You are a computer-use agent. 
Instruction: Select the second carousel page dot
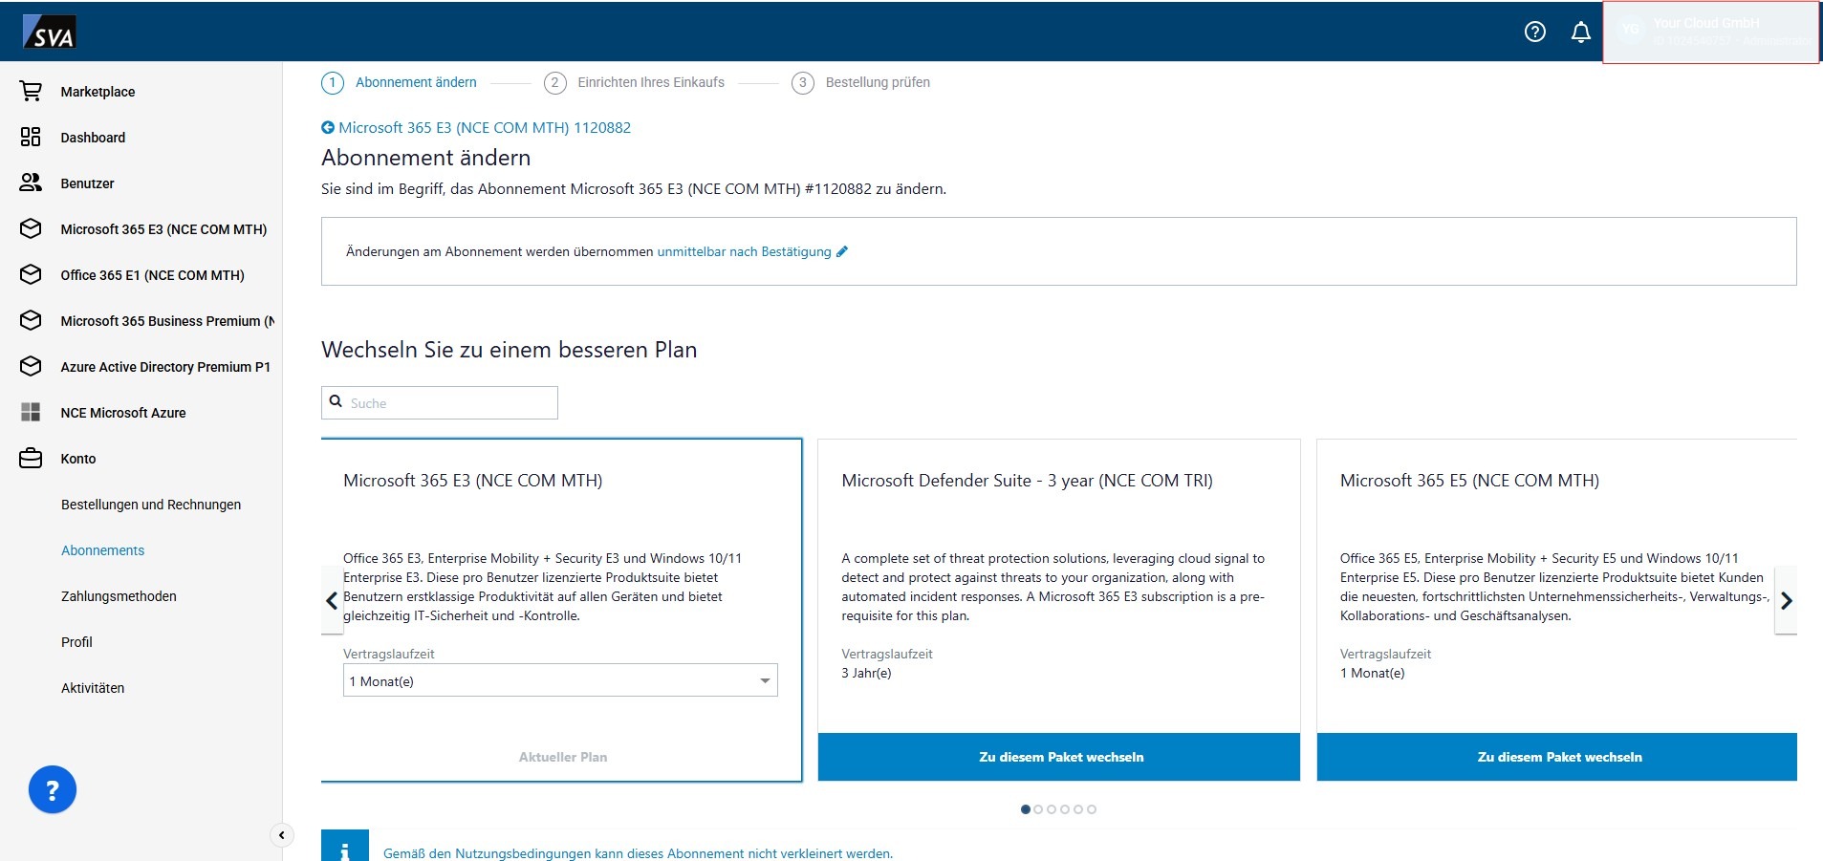(x=1039, y=809)
